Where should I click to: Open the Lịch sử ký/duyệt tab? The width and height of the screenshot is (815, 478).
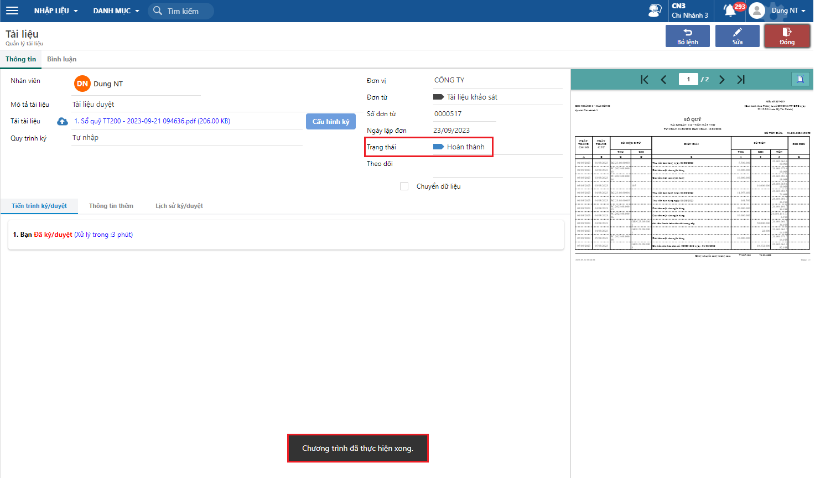point(179,206)
